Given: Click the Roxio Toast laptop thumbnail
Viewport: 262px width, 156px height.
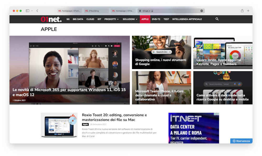Looking at the screenshot, I should point(59,125).
